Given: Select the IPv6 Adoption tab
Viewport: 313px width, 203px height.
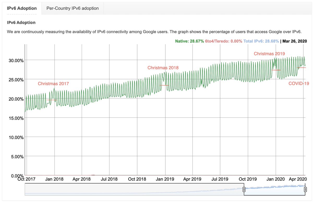Looking at the screenshot, I should [22, 8].
